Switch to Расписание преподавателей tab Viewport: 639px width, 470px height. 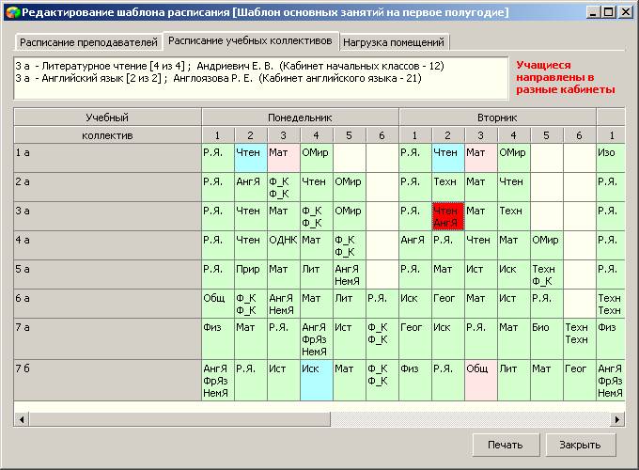[88, 42]
